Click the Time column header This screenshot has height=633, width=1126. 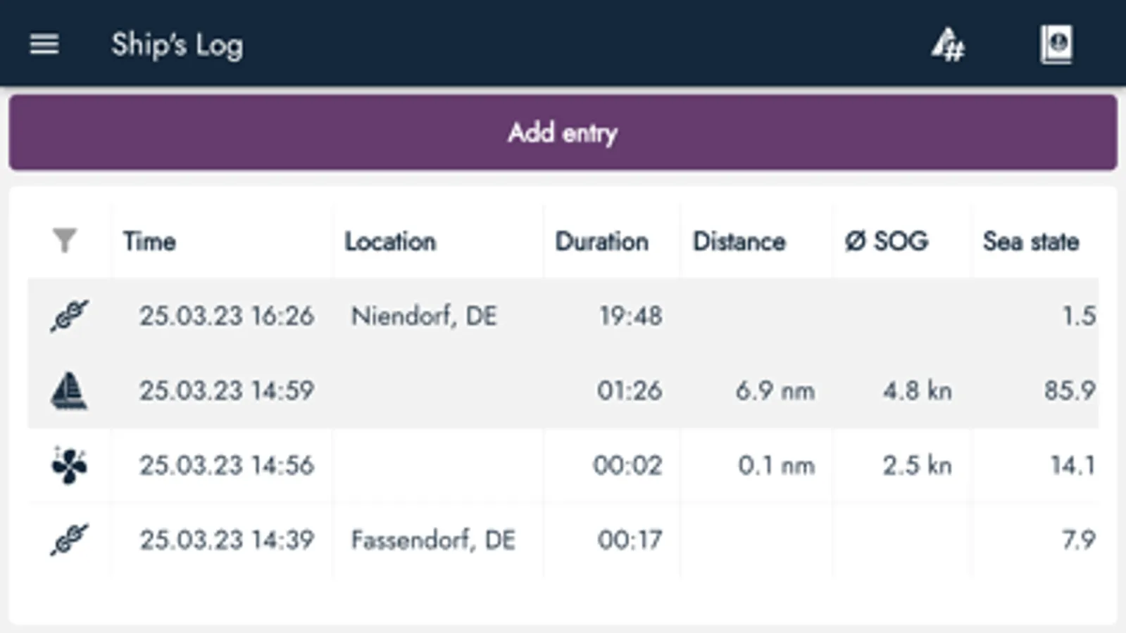[149, 241]
